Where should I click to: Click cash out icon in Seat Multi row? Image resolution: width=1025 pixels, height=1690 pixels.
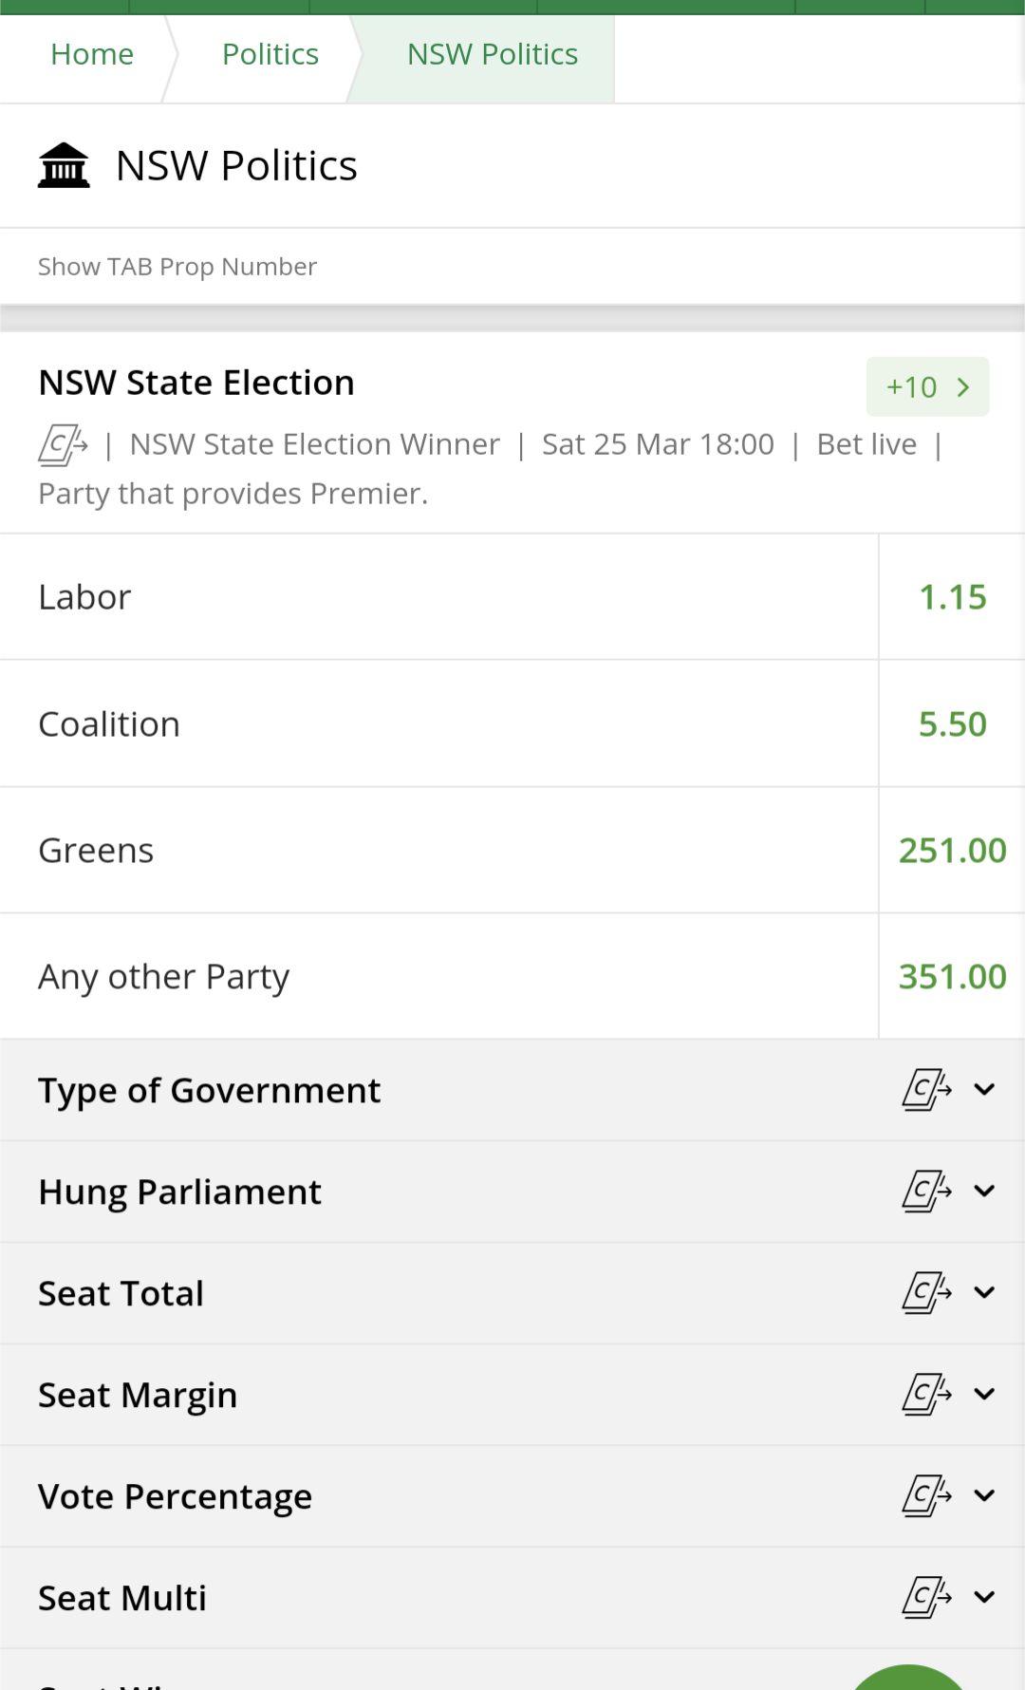926,1598
